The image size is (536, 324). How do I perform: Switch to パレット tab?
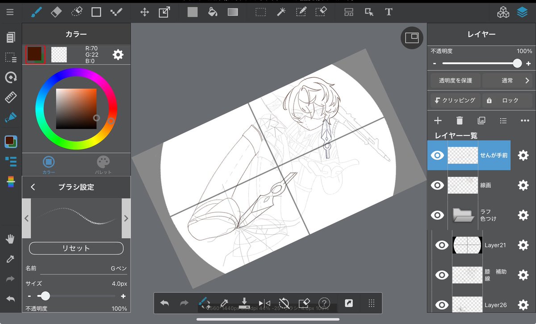pyautogui.click(x=103, y=164)
